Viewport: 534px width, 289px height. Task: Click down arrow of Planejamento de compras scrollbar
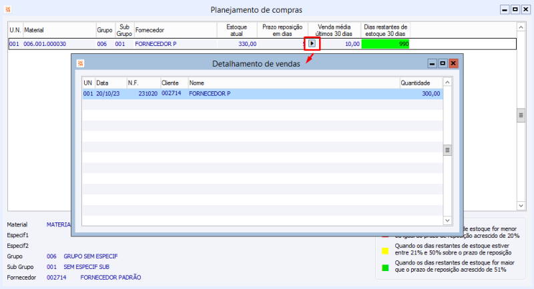coord(521,206)
